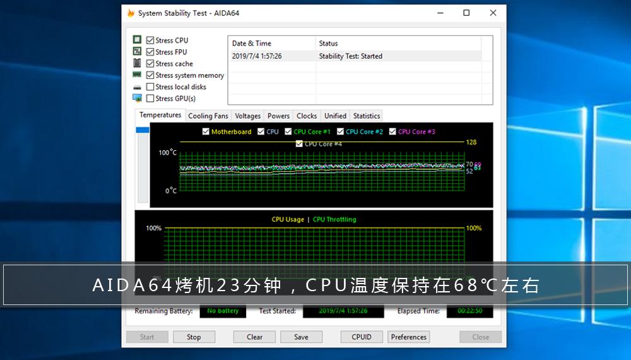Toggle CPU Core #2 graph checkbox

click(x=341, y=131)
